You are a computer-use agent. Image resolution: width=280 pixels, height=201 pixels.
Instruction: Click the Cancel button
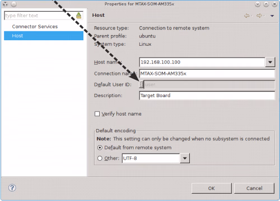pos(254,188)
